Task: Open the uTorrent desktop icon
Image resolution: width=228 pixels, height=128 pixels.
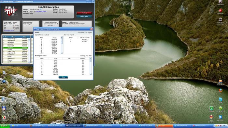Action: click(211, 109)
